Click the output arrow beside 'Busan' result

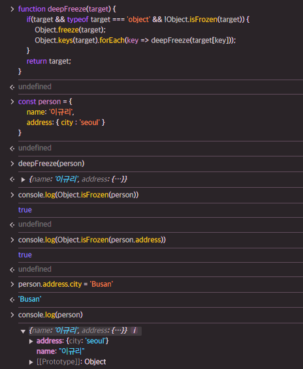[12, 300]
